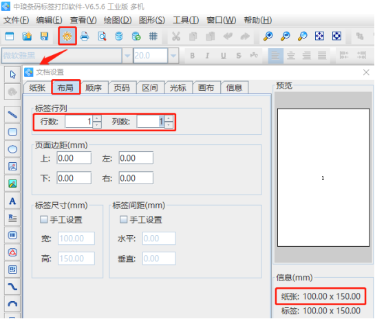
Task: Toggle bold formatting button
Action: [192, 56]
